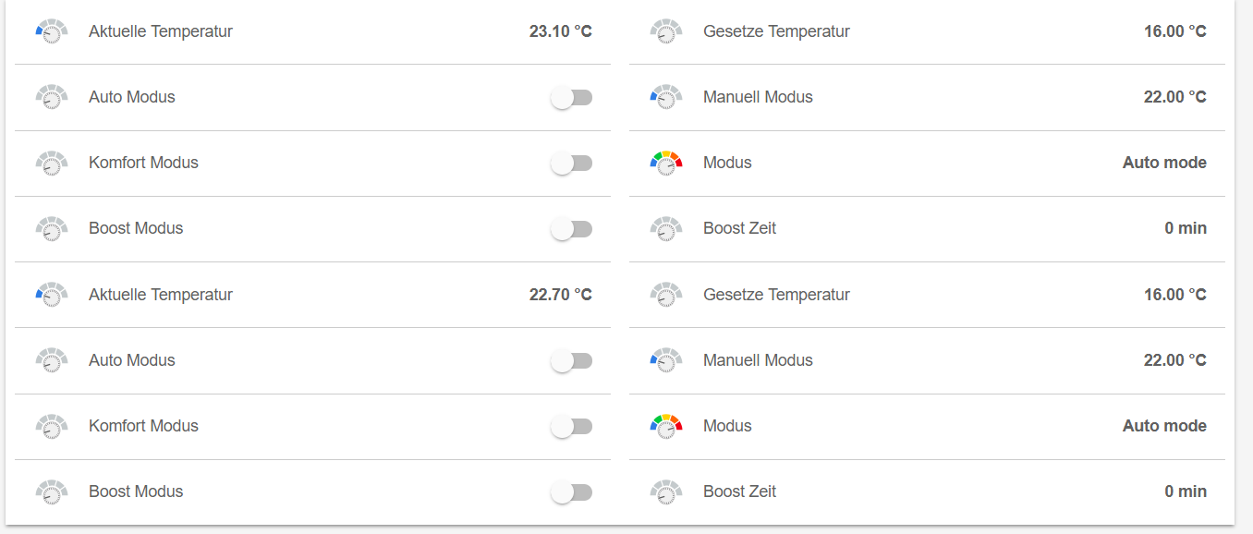Enable the first Auto Modus switch
Screen dimensions: 1253x534
(571, 98)
